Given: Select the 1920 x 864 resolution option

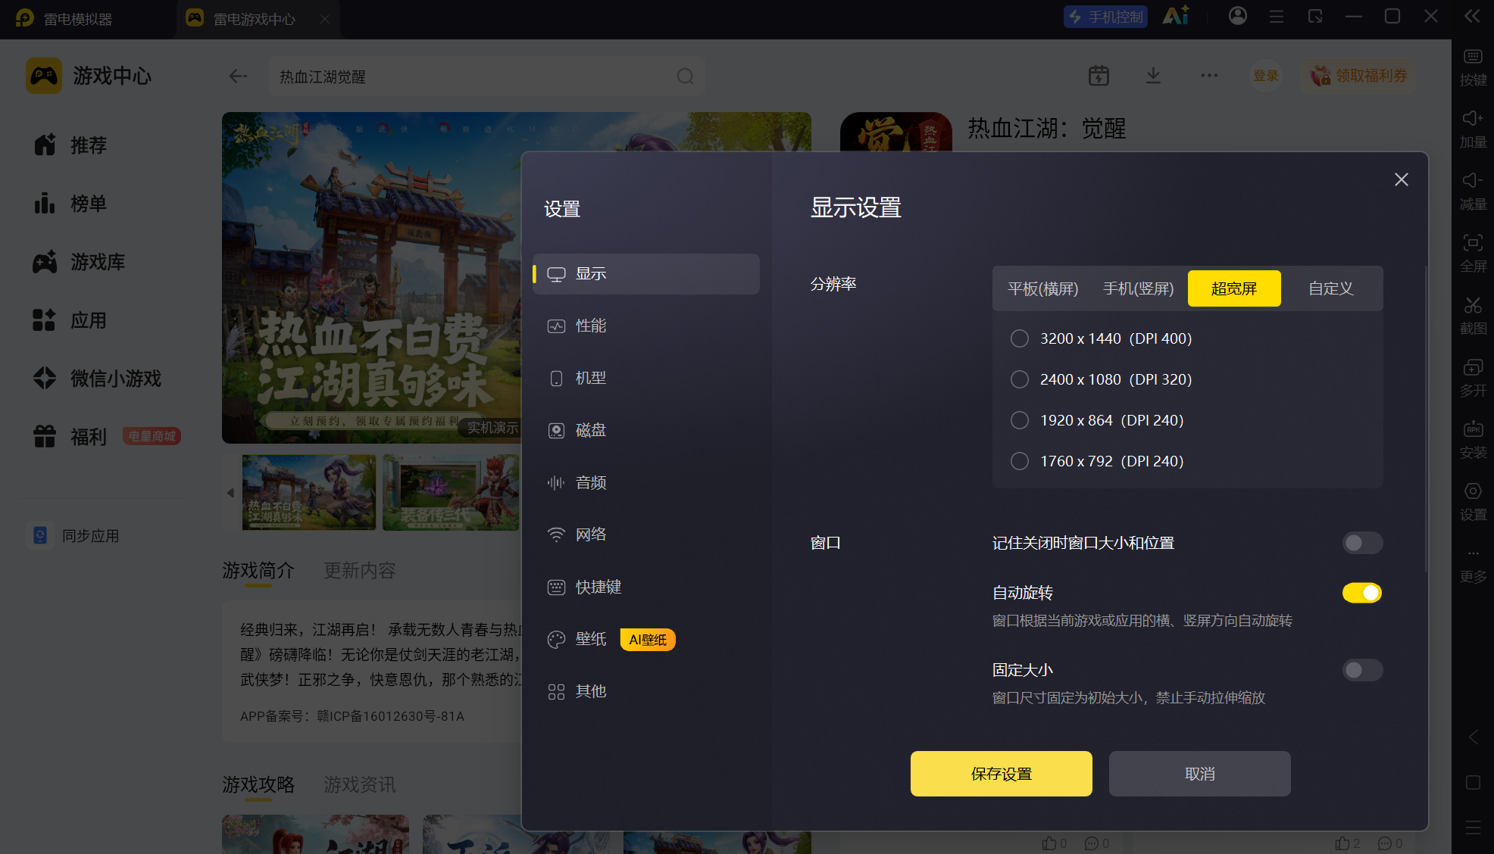Looking at the screenshot, I should (x=1020, y=420).
